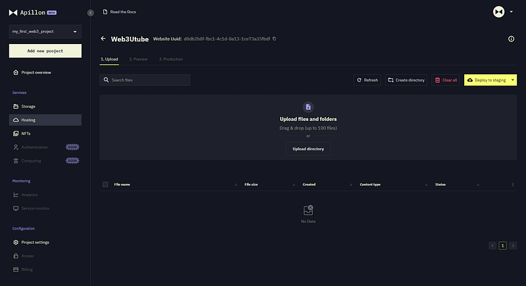Screen dimensions: 526x286
Task: Sort by Status column arrow
Action: [478, 184]
